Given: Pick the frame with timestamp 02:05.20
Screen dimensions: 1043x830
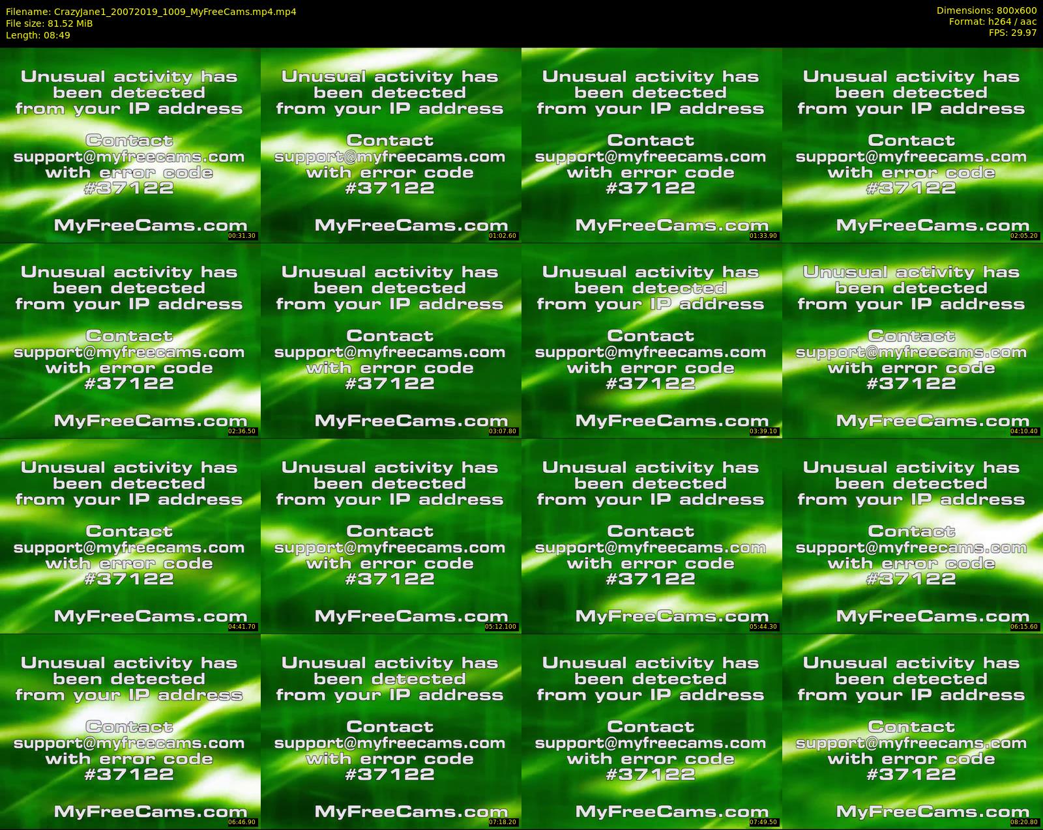Looking at the screenshot, I should (913, 145).
